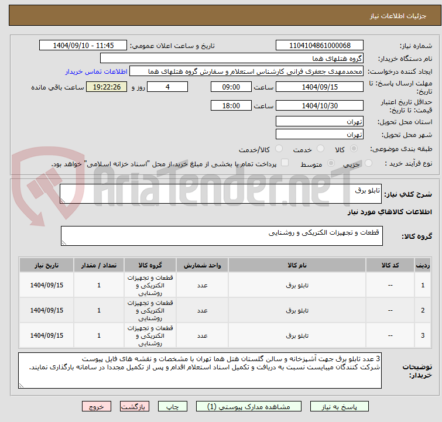Click the buyer name field 'گروه هتلهای هما'
Image resolution: width=442 pixels, height=422 pixels.
click(x=232, y=58)
